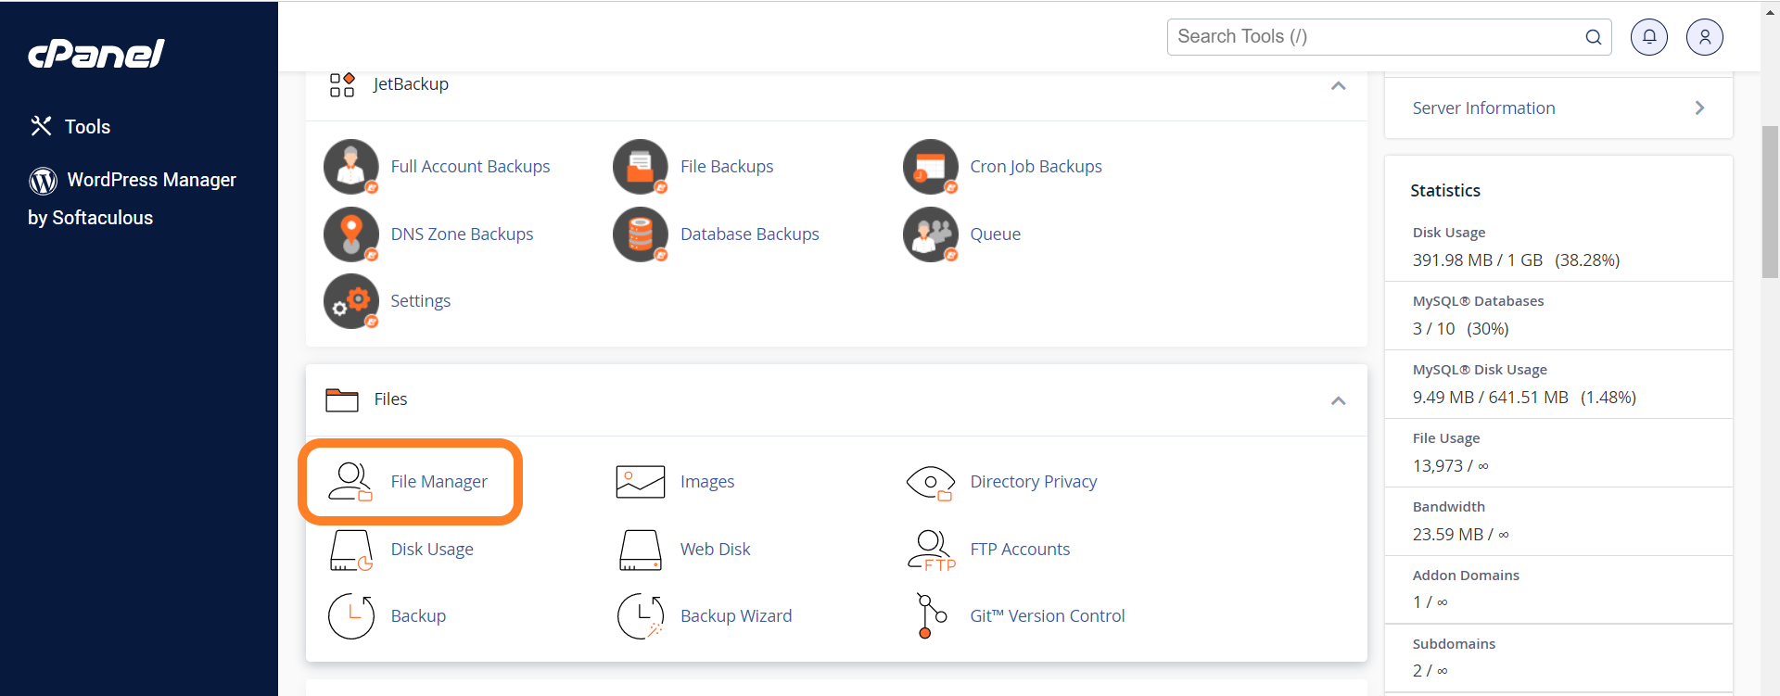Open the Backup link
This screenshot has width=1780, height=696.
(x=418, y=616)
